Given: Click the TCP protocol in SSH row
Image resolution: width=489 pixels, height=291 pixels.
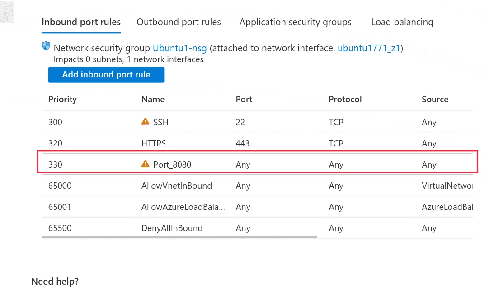Looking at the screenshot, I should pos(336,122).
